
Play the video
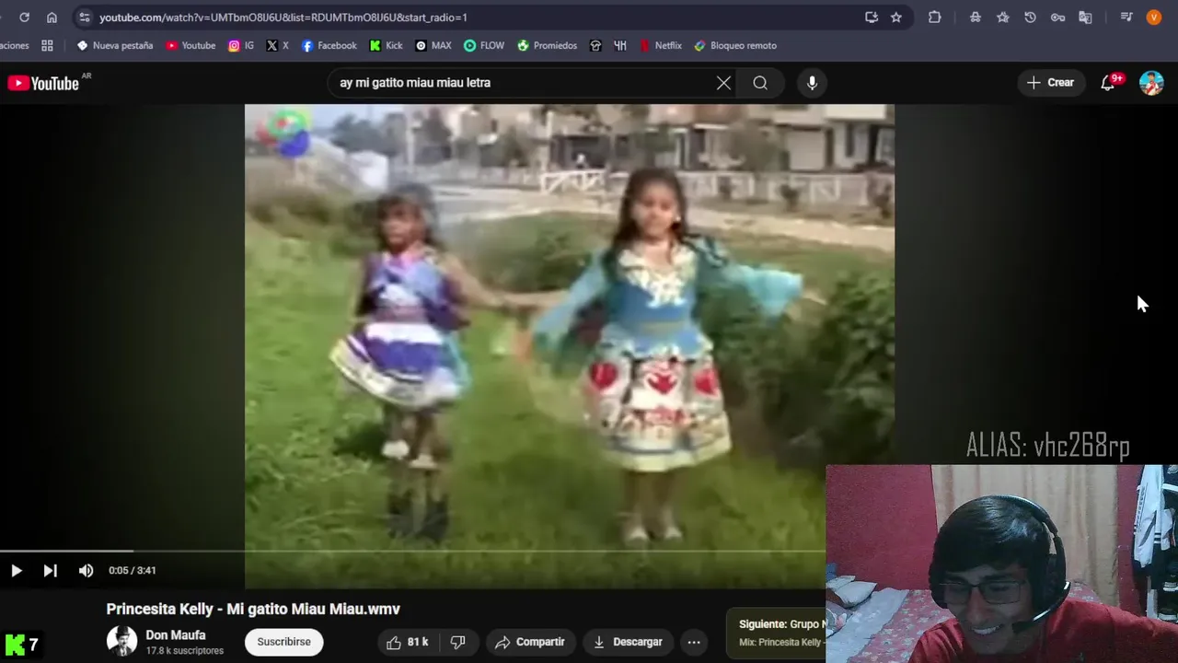(x=17, y=571)
